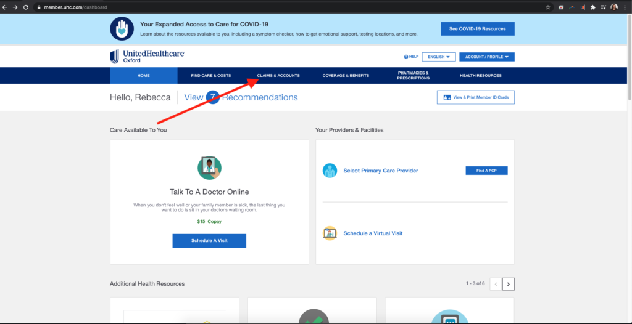Click the browser forward arrow
632x324 pixels.
click(x=15, y=7)
